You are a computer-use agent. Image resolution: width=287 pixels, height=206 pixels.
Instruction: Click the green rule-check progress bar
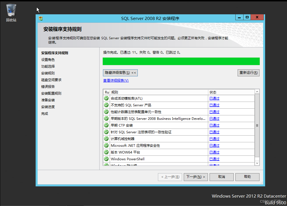[x=181, y=61]
